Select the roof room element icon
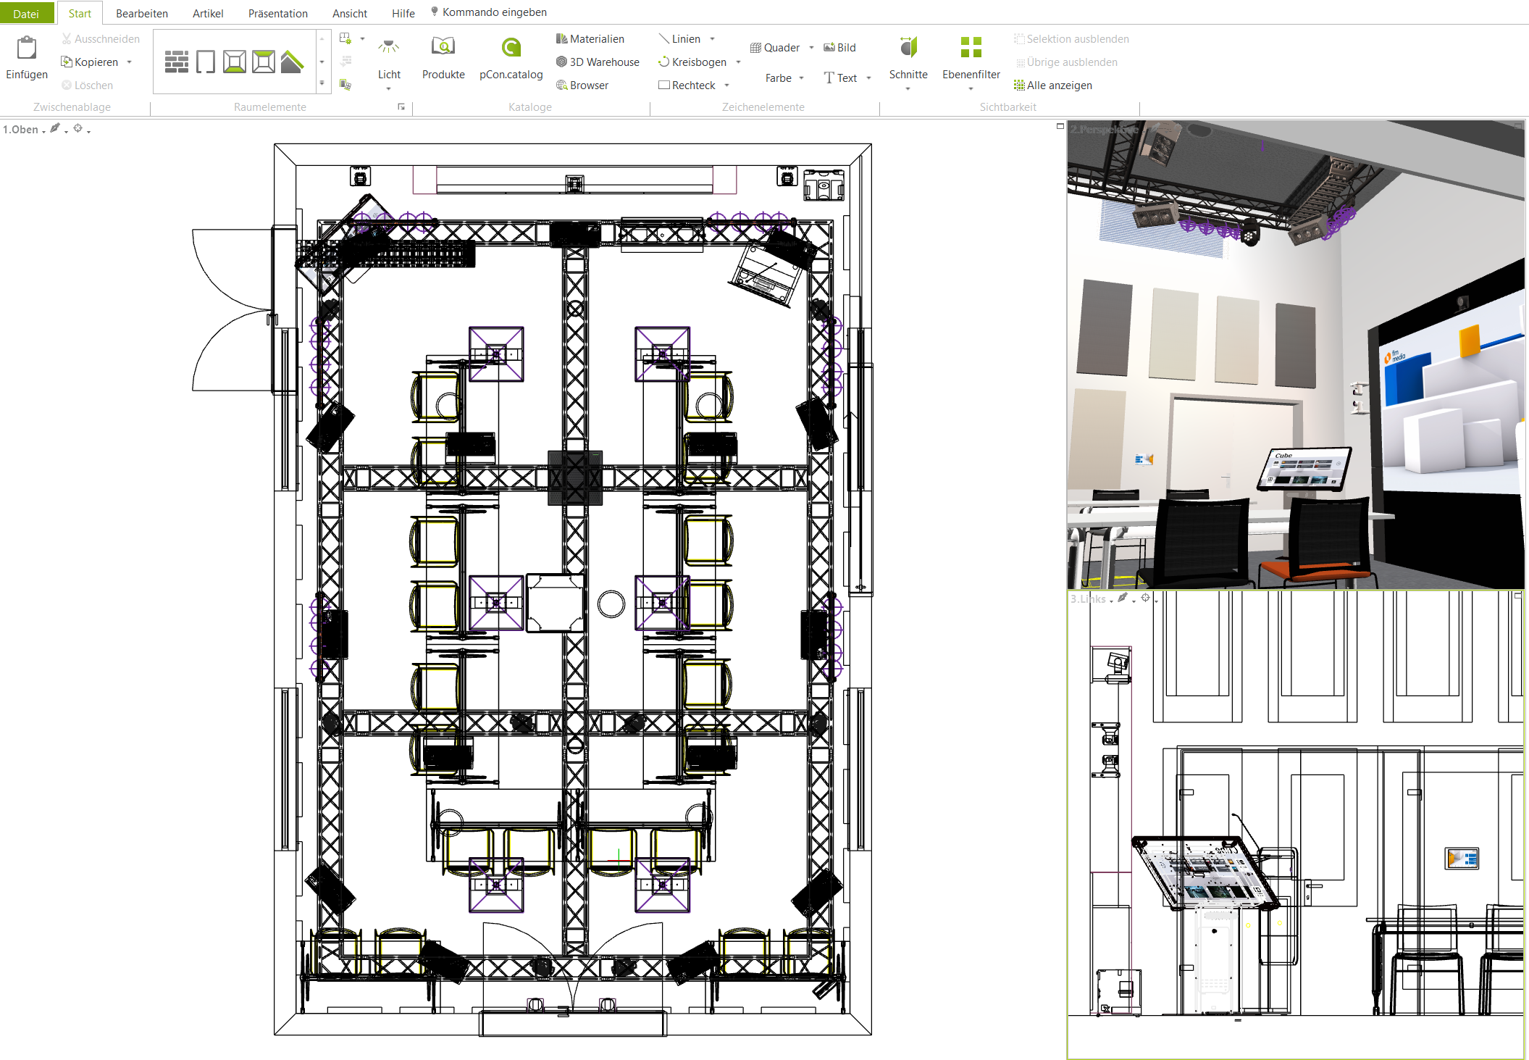1529x1060 pixels. [292, 62]
